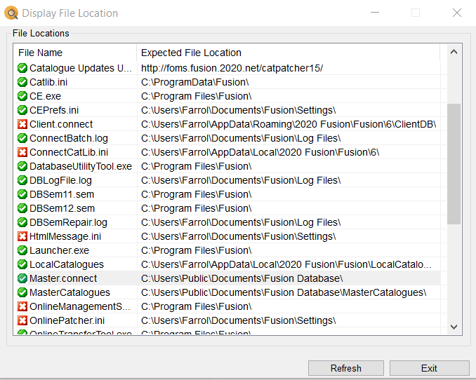Click the Log Files path for ConnectBatch.log
The height and width of the screenshot is (380, 476).
pyautogui.click(x=241, y=138)
